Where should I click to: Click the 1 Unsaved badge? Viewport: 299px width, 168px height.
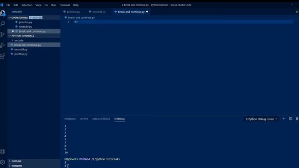[36, 18]
